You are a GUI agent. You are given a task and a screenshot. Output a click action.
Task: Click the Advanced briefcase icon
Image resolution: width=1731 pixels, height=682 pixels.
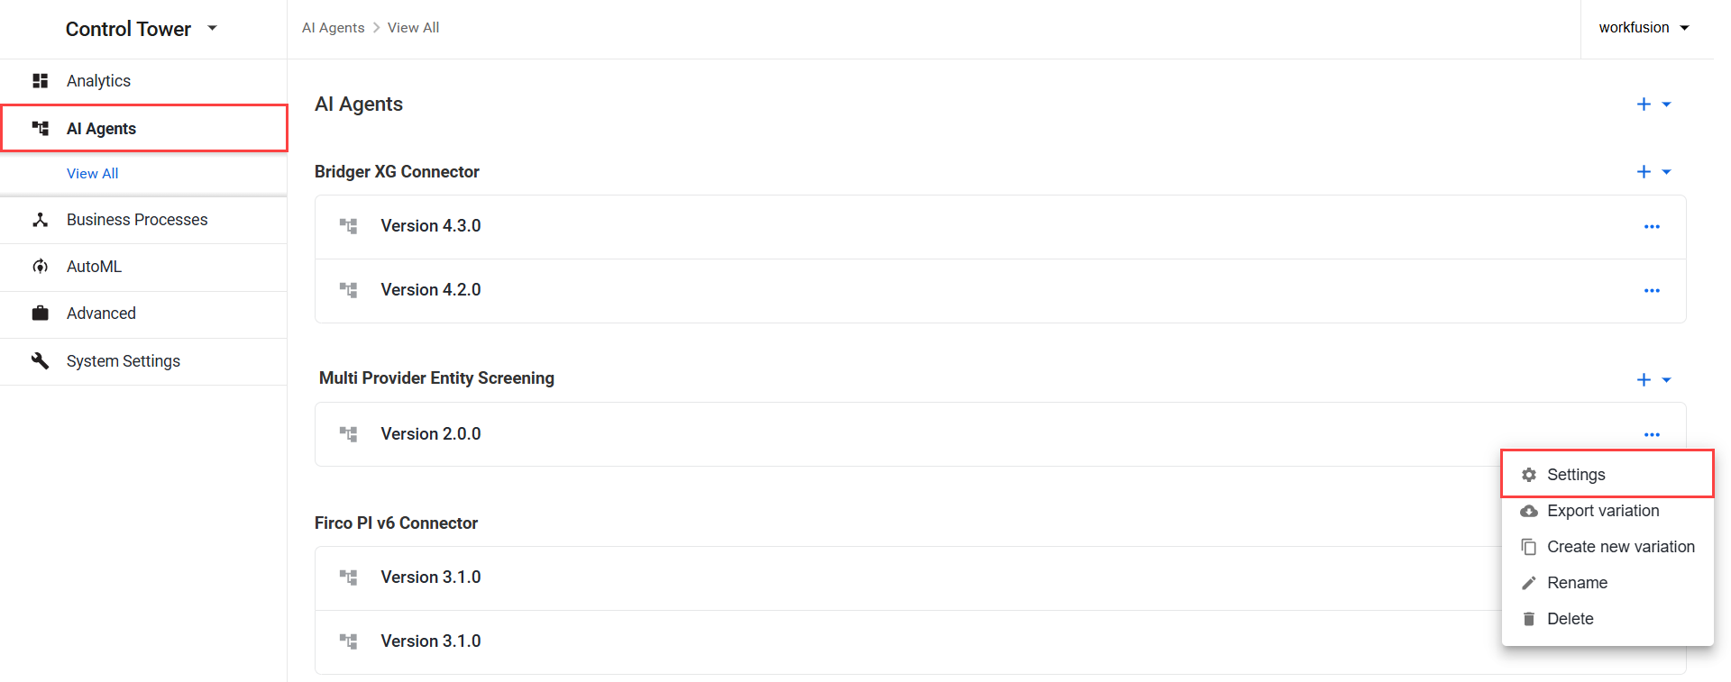[x=40, y=314]
